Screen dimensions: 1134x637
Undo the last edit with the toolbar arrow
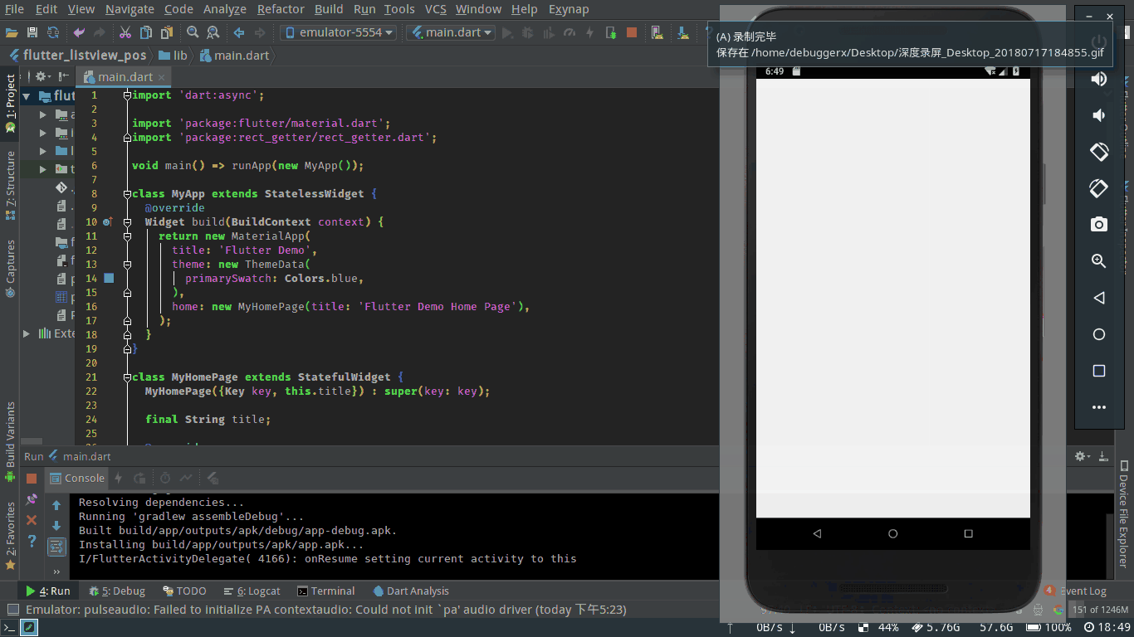tap(79, 32)
